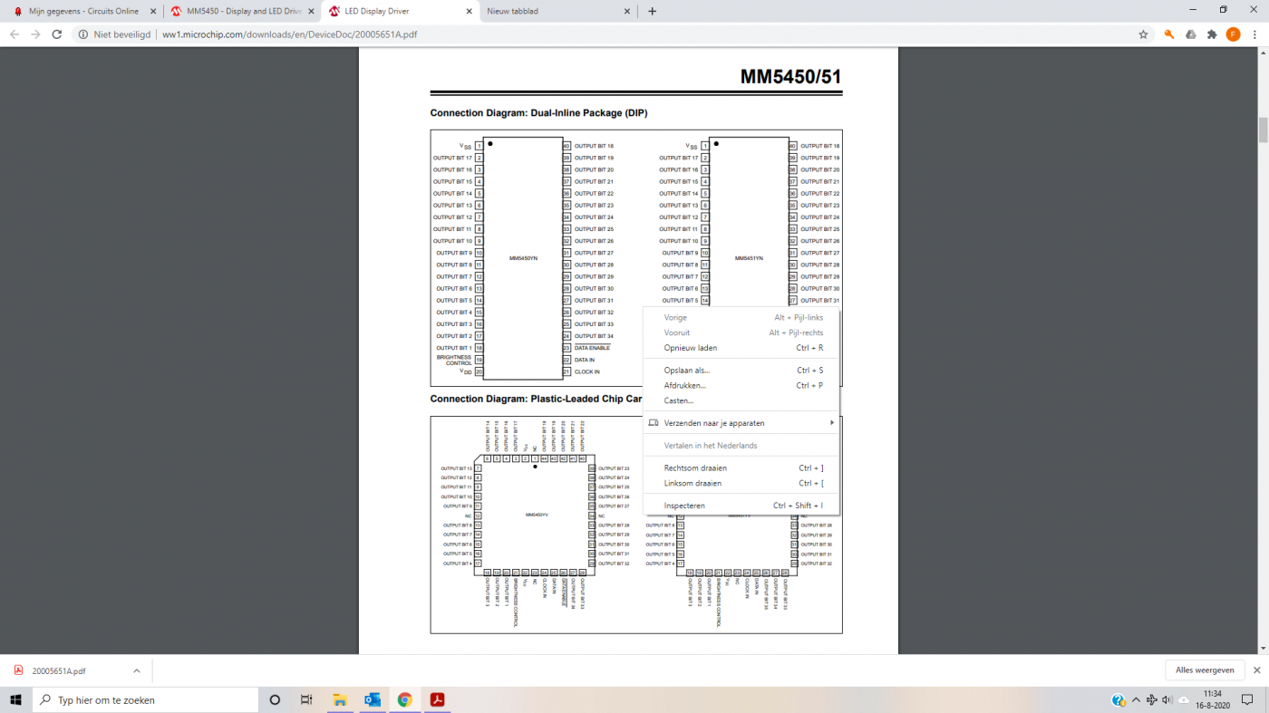Click 'Connection Diagram: Dual-Inline Package (DIP)' heading

538,113
